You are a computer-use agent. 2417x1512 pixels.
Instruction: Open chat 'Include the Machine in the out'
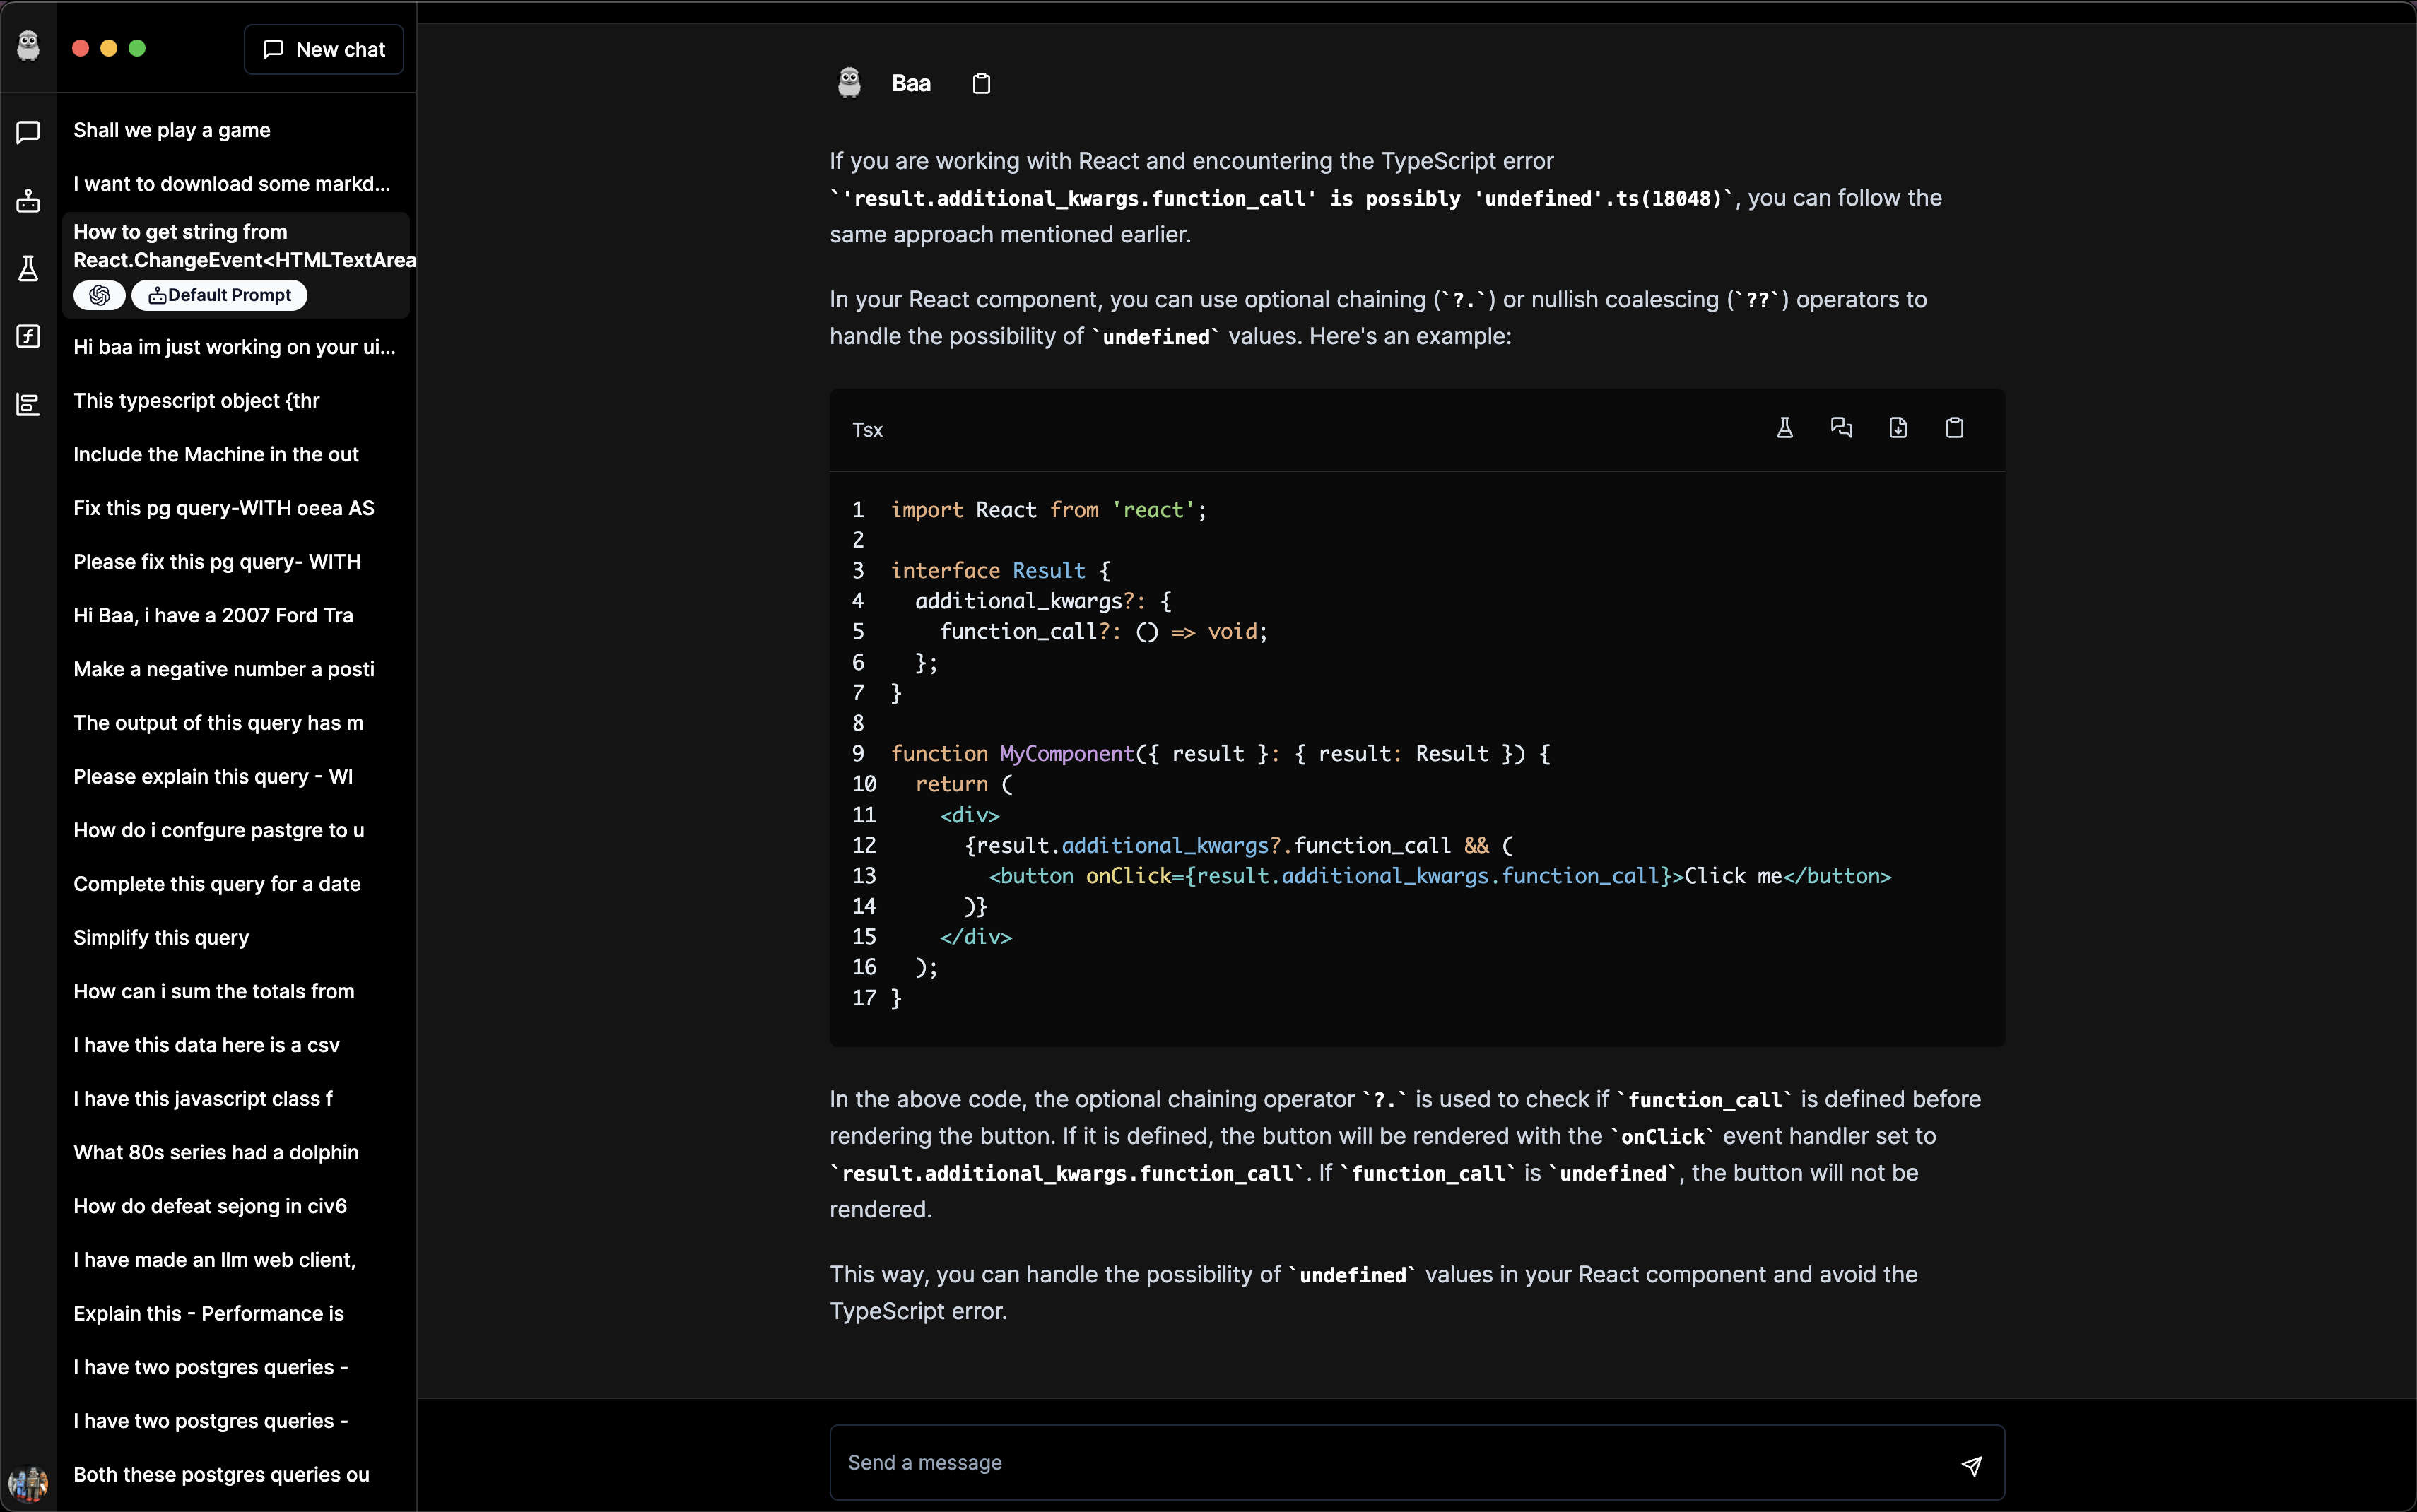click(x=236, y=454)
